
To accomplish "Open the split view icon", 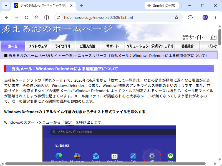I will (x=47, y=17).
